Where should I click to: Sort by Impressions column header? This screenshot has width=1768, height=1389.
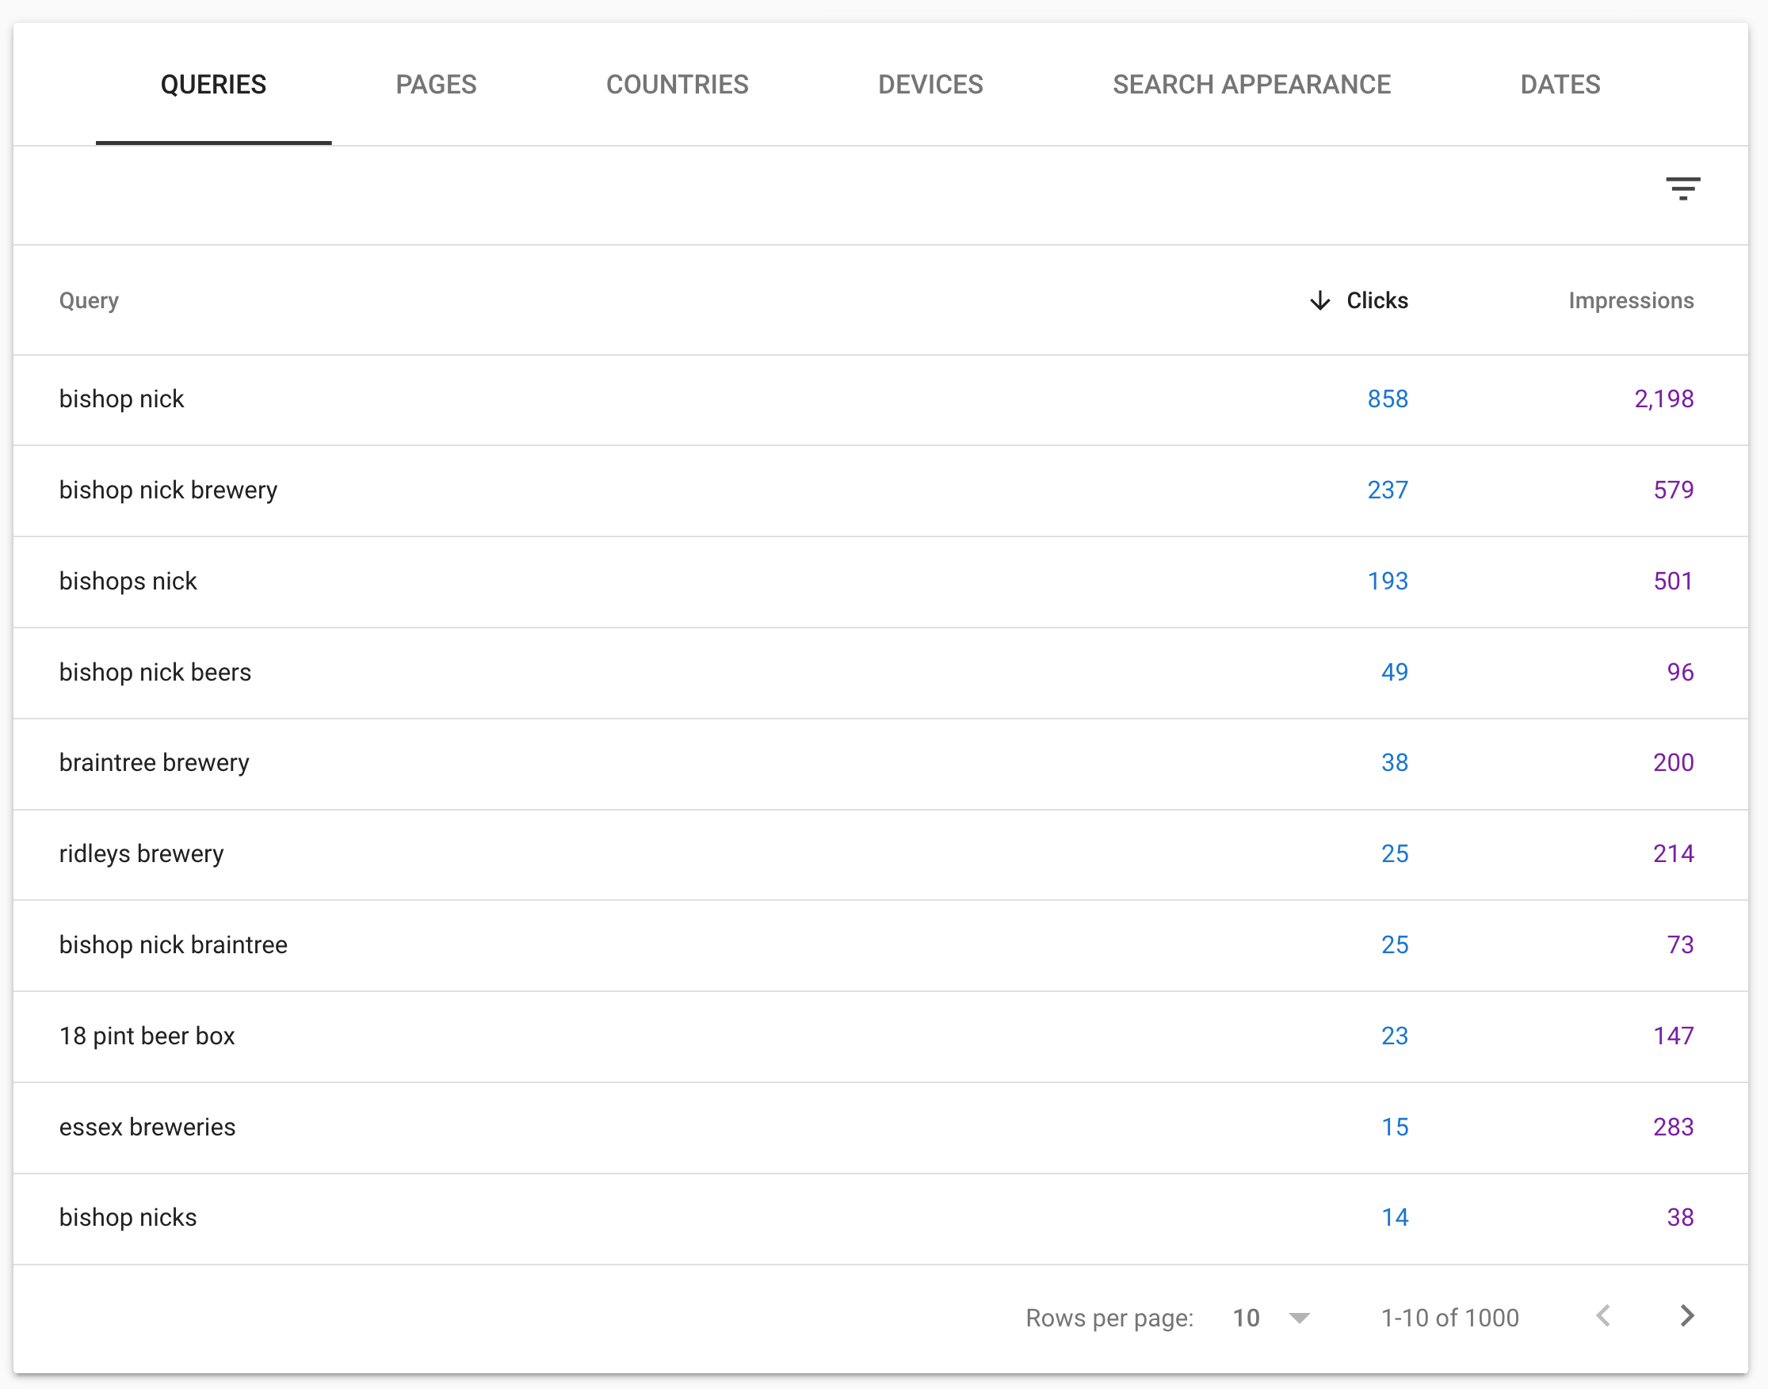pyautogui.click(x=1631, y=301)
